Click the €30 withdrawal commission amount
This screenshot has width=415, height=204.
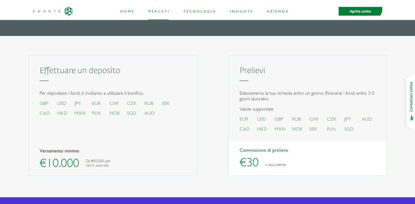pos(249,162)
